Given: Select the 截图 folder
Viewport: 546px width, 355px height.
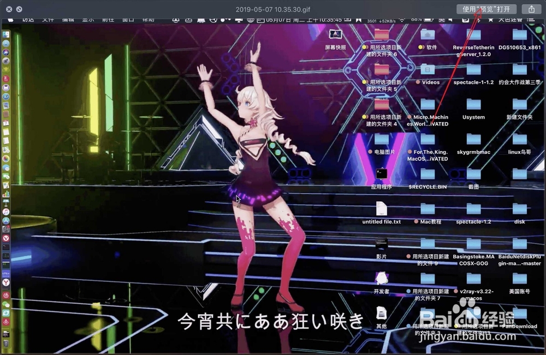Looking at the screenshot, I should click(473, 179).
